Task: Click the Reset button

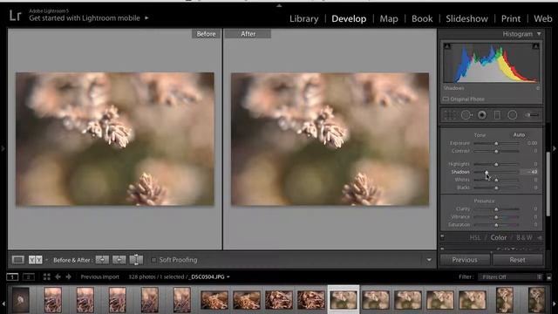Action: point(517,260)
